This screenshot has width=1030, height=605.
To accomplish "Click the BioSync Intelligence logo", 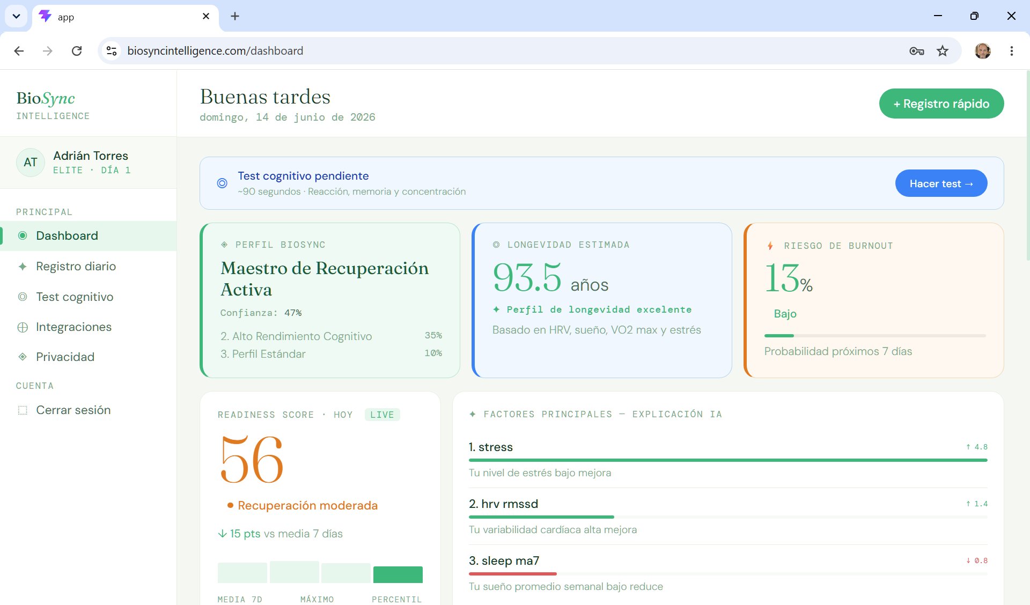I will [x=53, y=105].
